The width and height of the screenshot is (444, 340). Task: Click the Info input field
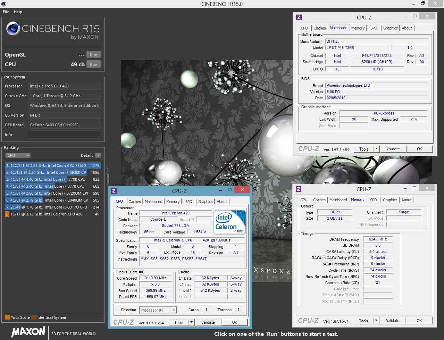coord(65,135)
